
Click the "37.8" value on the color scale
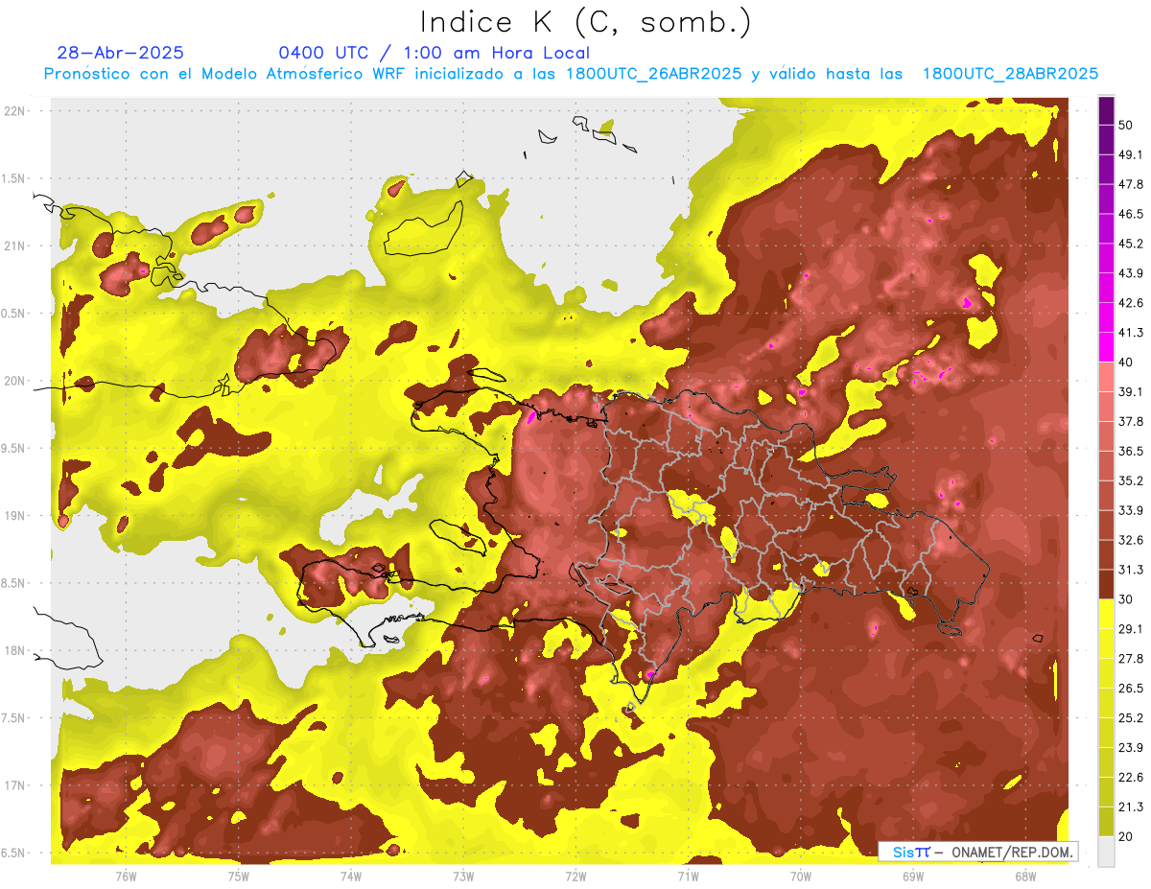[1130, 421]
